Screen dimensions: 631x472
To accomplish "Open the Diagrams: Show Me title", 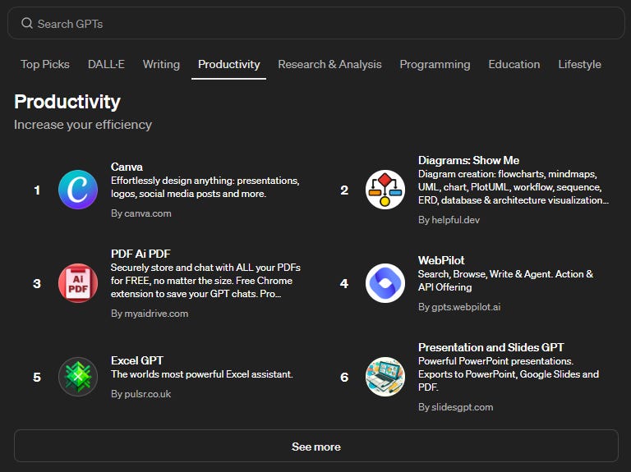I will [x=468, y=160].
